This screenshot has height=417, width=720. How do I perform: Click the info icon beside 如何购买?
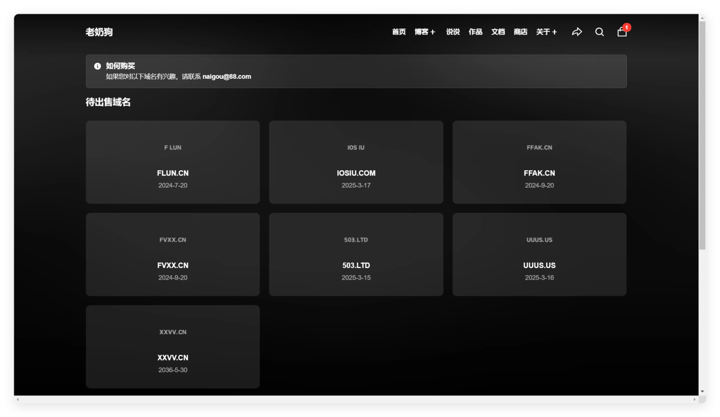click(97, 66)
